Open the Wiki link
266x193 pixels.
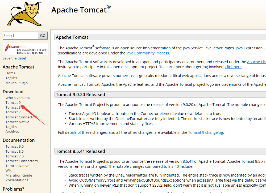click(9, 170)
